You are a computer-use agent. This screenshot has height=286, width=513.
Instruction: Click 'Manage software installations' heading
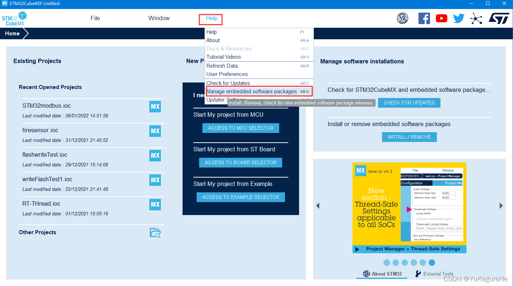[362, 61]
